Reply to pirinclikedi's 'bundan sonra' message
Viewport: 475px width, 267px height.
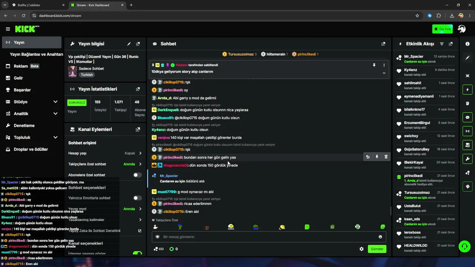[x=368, y=157]
